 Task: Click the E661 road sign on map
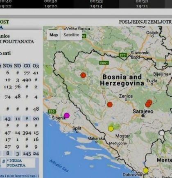tap(104, 63)
